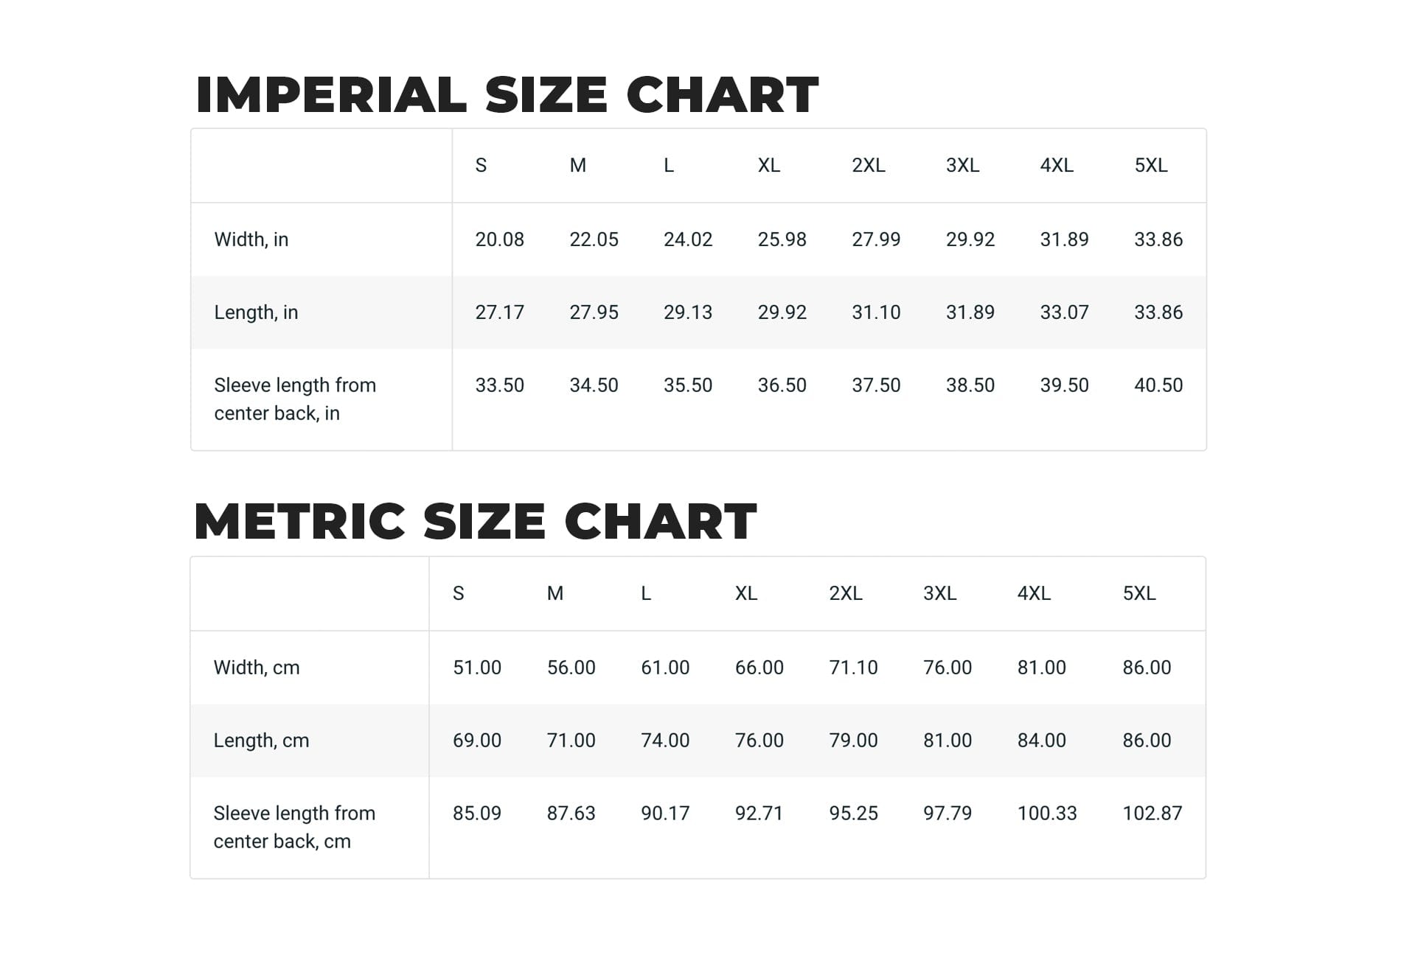
Task: Click the 27.99 width value for 2XL
Action: pyautogui.click(x=876, y=239)
